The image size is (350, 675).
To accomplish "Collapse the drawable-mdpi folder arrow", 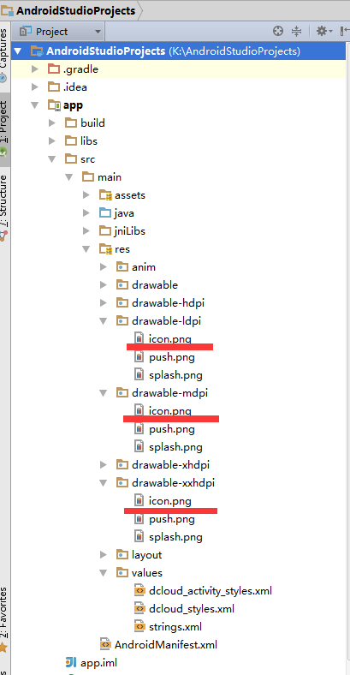I will click(104, 393).
